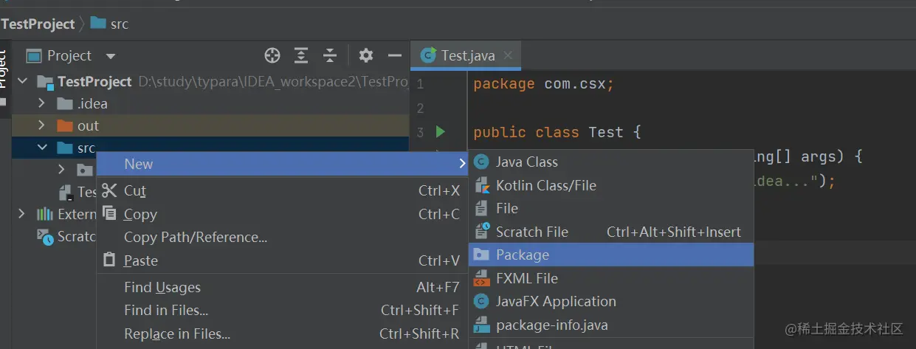Close the Test.java editor tab
The height and width of the screenshot is (349, 916).
(508, 55)
